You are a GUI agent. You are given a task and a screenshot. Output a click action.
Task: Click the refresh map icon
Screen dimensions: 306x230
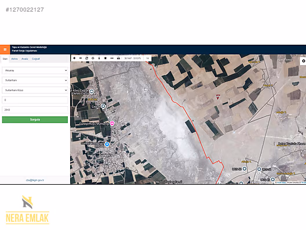(x=87, y=58)
